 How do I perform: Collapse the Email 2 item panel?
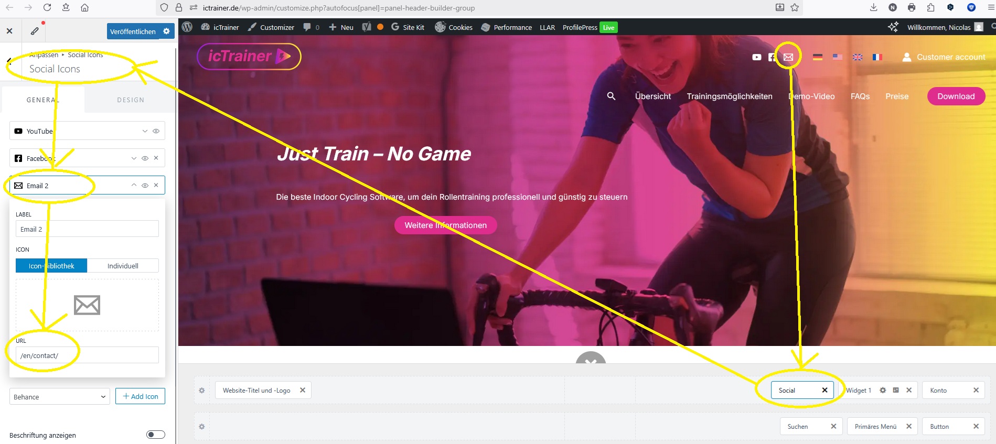click(134, 186)
